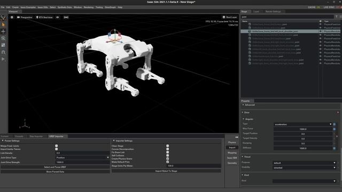Click joint icon of first Stage tree row

(250, 25)
